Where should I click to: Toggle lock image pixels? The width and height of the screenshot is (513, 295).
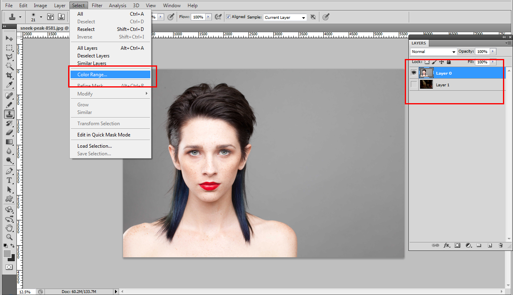tap(434, 62)
